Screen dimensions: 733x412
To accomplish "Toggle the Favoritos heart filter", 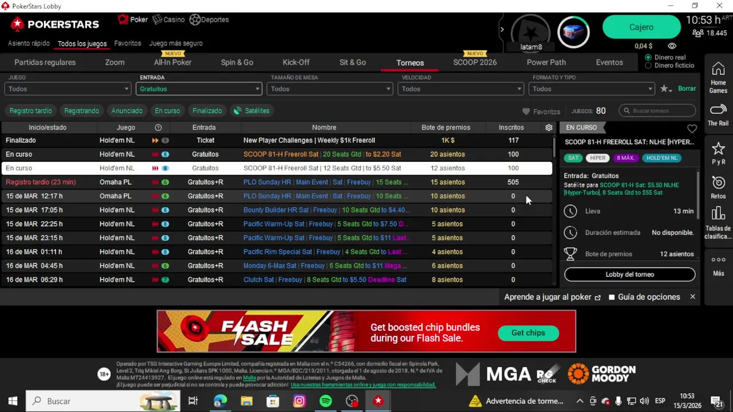I will click(x=541, y=112).
